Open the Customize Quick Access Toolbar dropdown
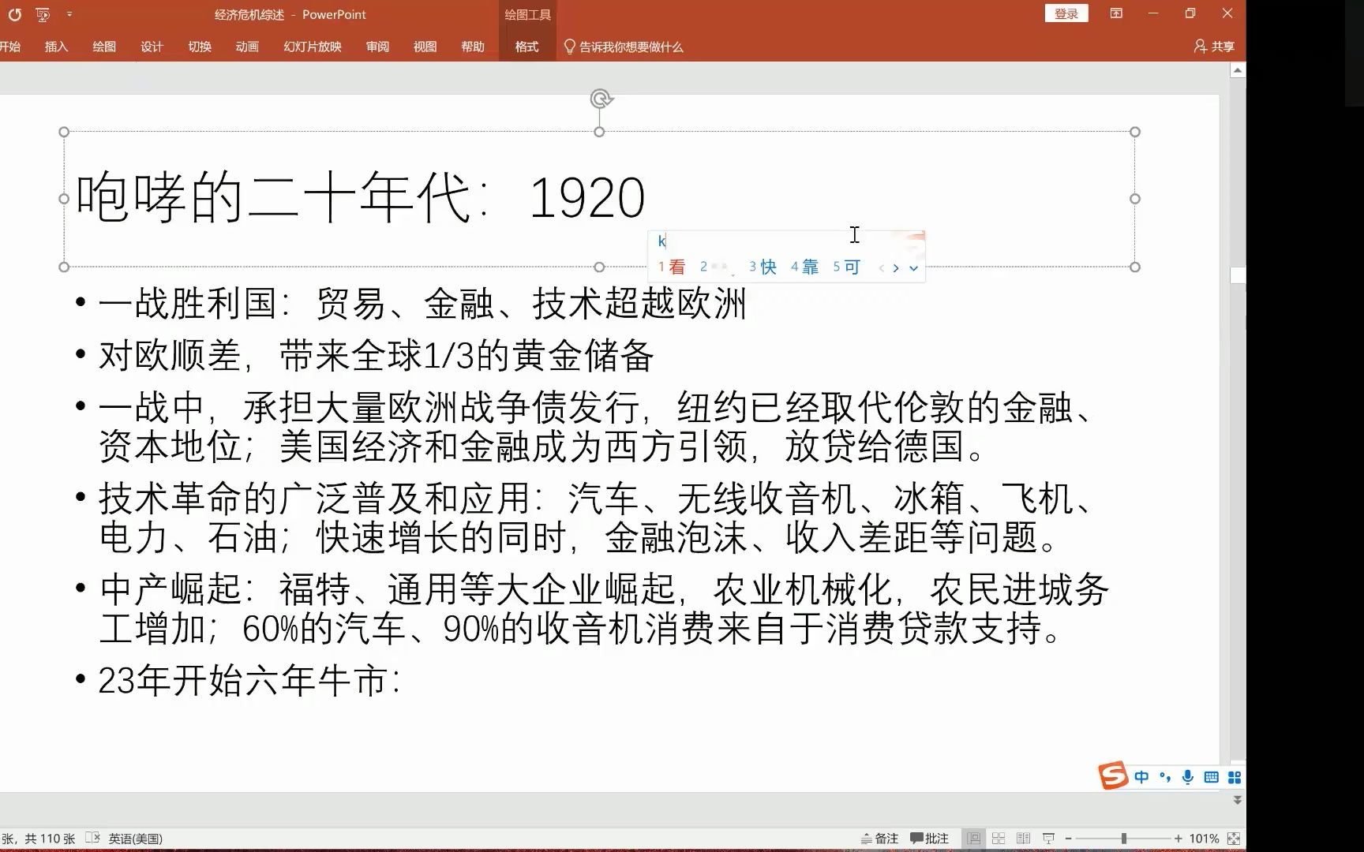Viewport: 1364px width, 852px height. (x=69, y=14)
